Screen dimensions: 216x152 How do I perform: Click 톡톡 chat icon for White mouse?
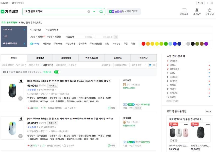(x=111, y=146)
